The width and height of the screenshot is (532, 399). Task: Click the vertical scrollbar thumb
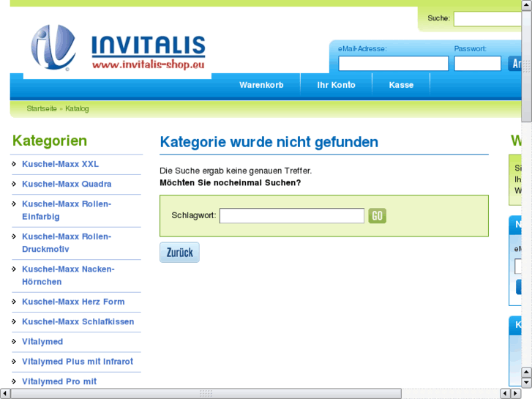click(x=527, y=66)
